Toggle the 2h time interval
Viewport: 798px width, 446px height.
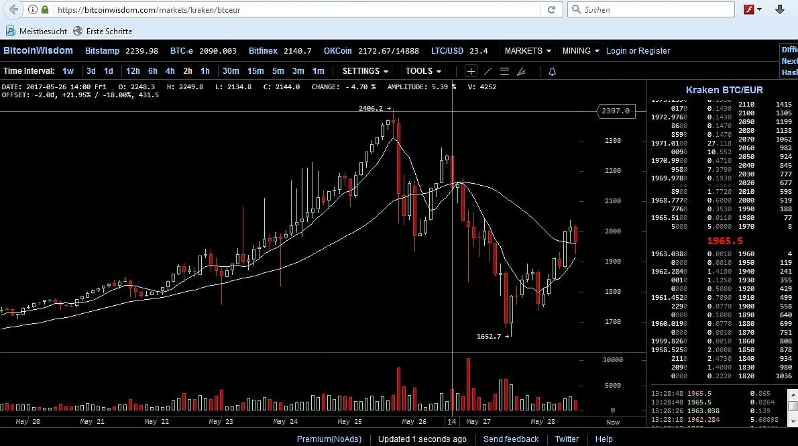pos(188,71)
